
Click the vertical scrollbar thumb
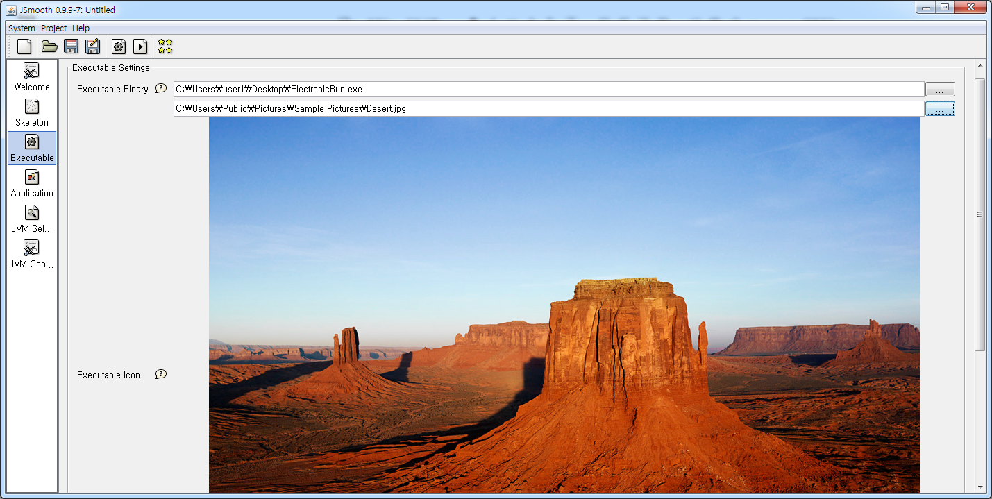[980, 214]
